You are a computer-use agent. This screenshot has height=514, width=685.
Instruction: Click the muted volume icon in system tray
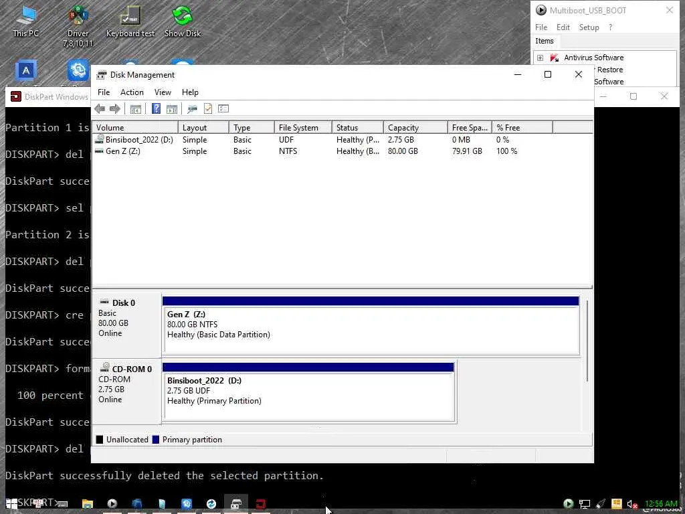[x=633, y=504]
